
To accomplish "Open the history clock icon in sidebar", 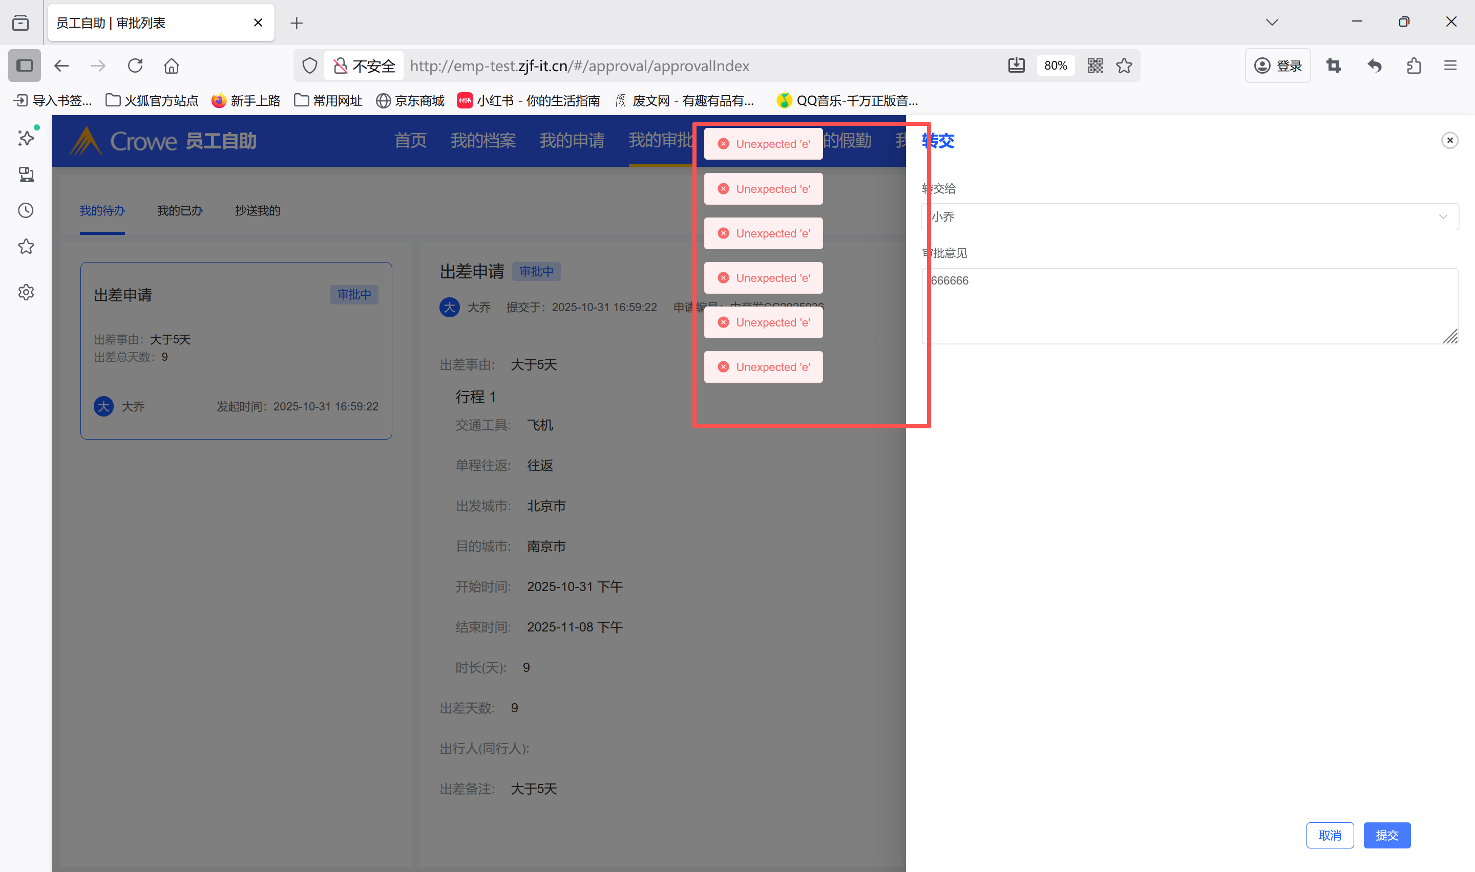I will [26, 210].
